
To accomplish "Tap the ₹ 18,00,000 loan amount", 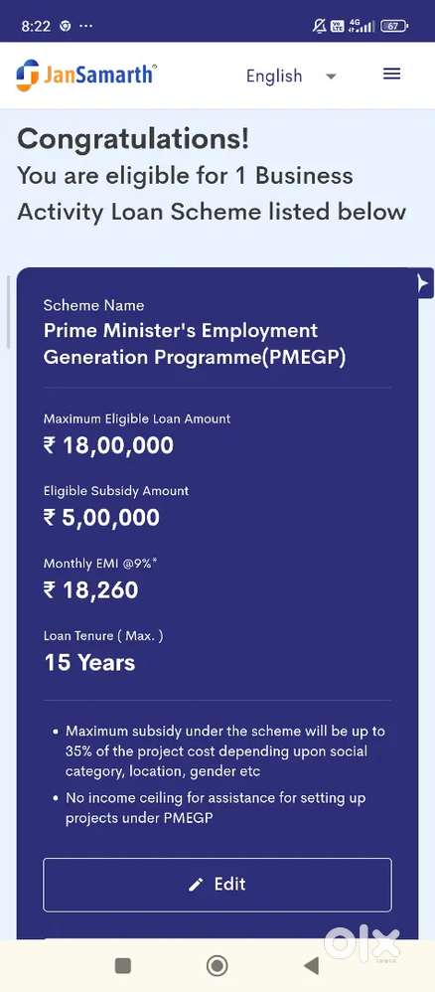I will click(x=108, y=445).
